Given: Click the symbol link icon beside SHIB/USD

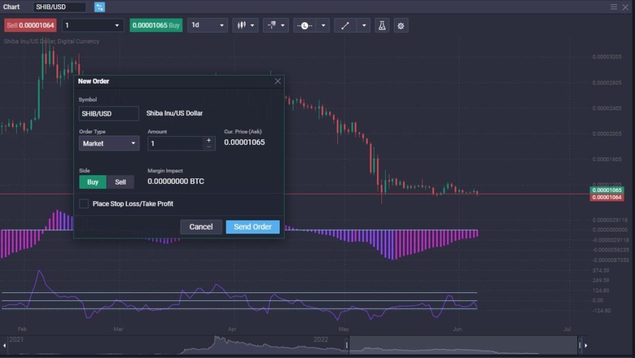Looking at the screenshot, I should (x=100, y=7).
